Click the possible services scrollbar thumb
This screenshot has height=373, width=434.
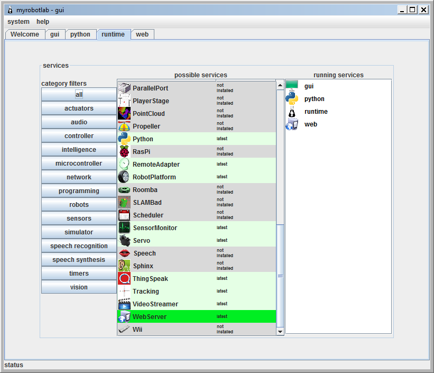280,276
